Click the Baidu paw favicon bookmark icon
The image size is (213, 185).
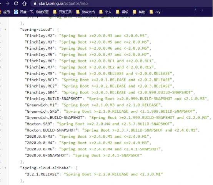pos(16,12)
